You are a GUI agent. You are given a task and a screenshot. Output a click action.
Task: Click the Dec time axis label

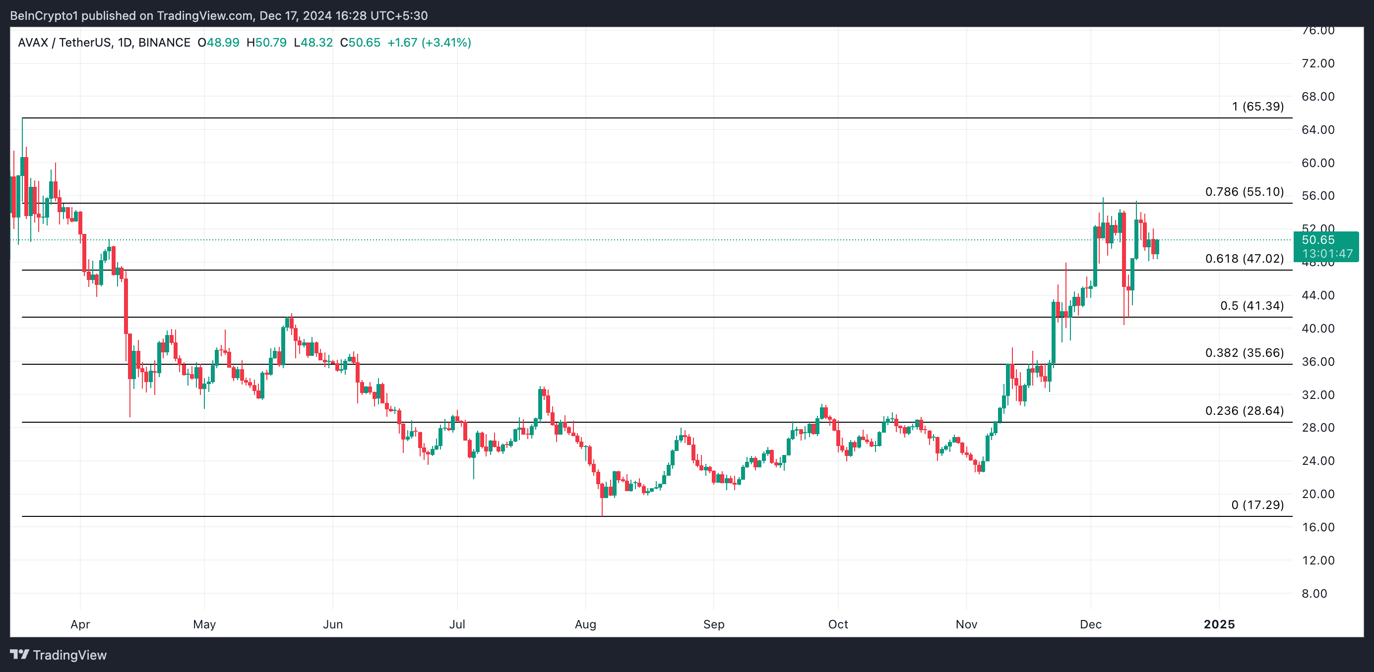coord(1090,624)
